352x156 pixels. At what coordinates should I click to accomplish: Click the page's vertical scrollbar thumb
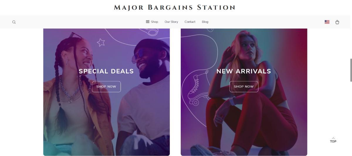351,70
